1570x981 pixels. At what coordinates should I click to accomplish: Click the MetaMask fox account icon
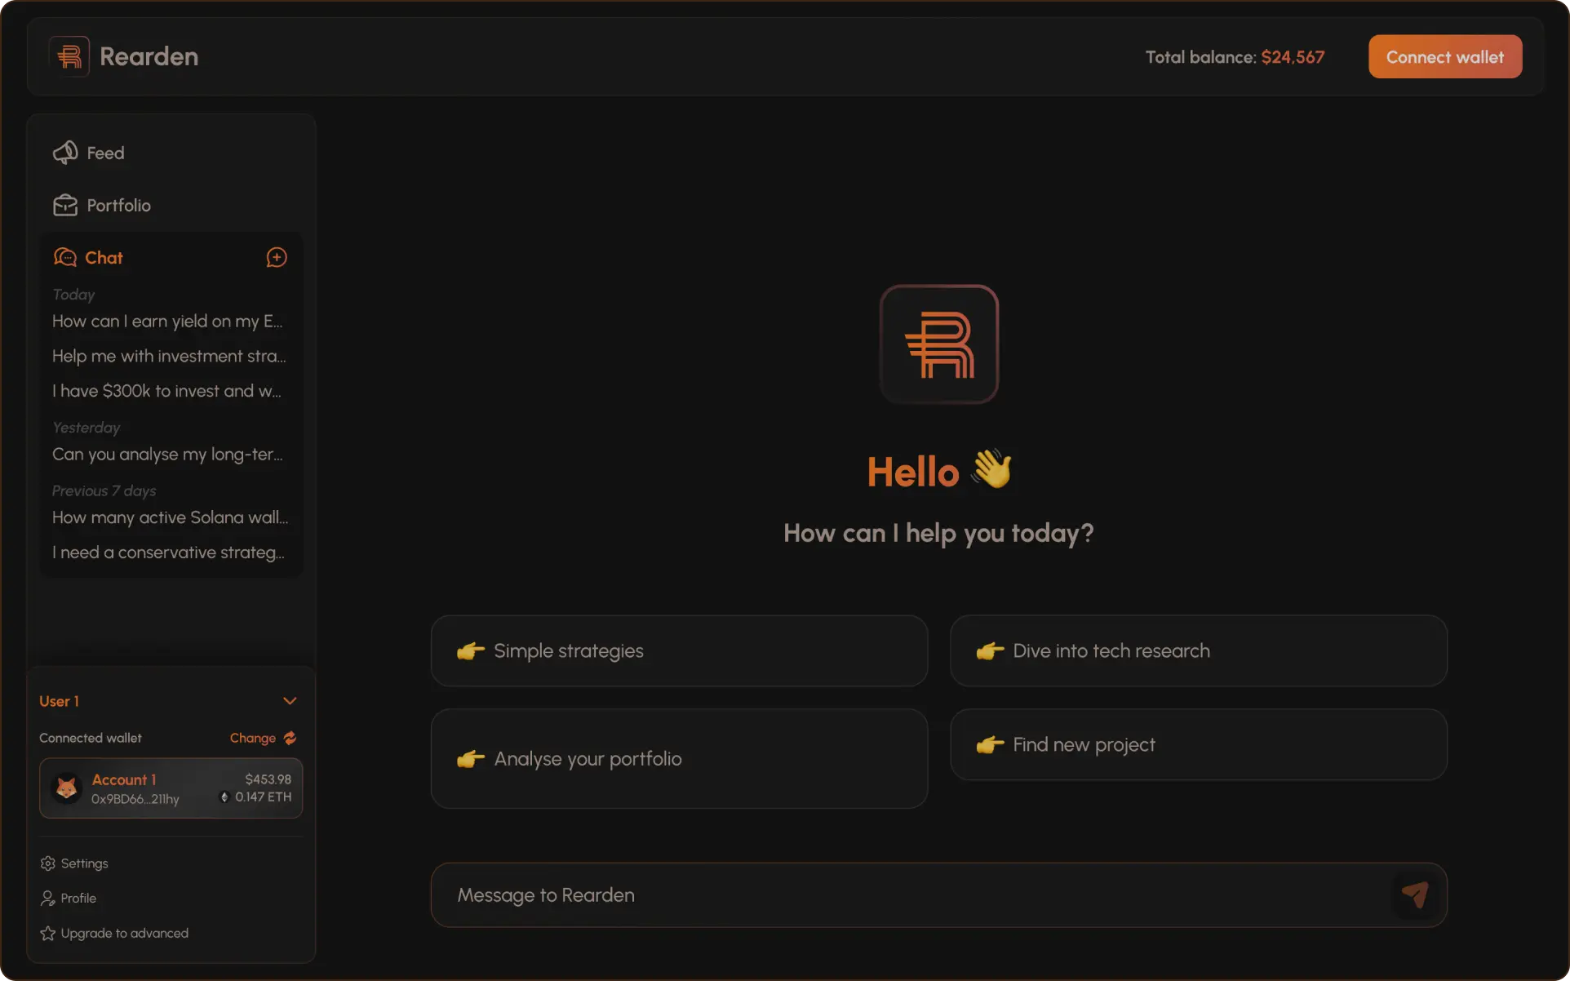click(67, 788)
